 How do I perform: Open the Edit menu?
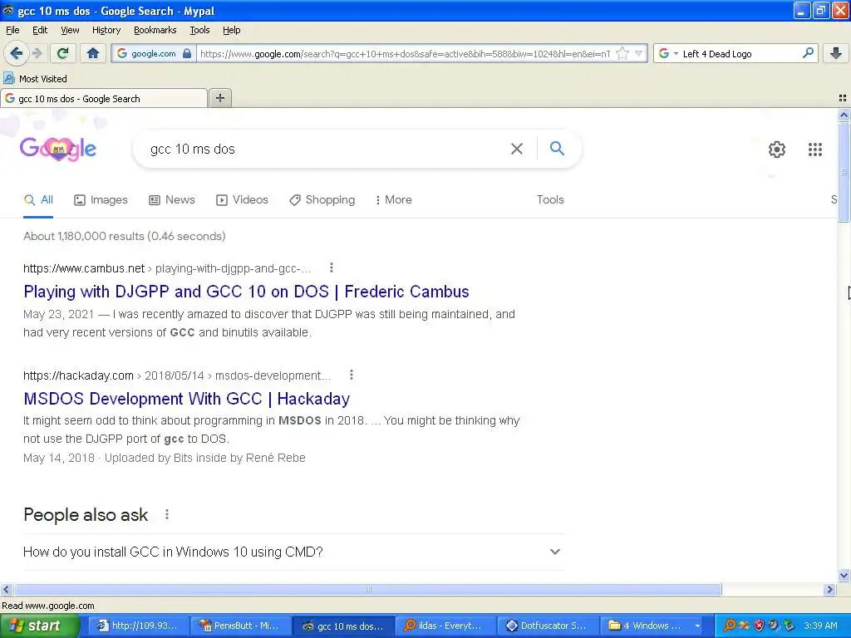(40, 30)
